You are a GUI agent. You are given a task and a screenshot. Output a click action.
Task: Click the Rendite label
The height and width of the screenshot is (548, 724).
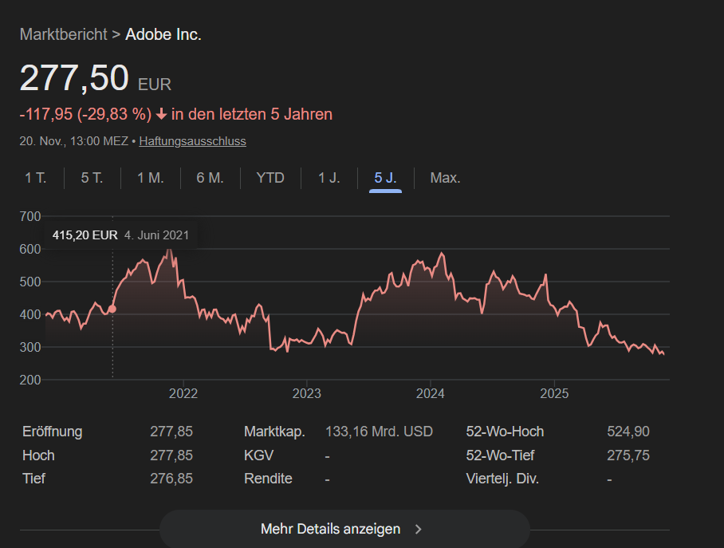(268, 479)
